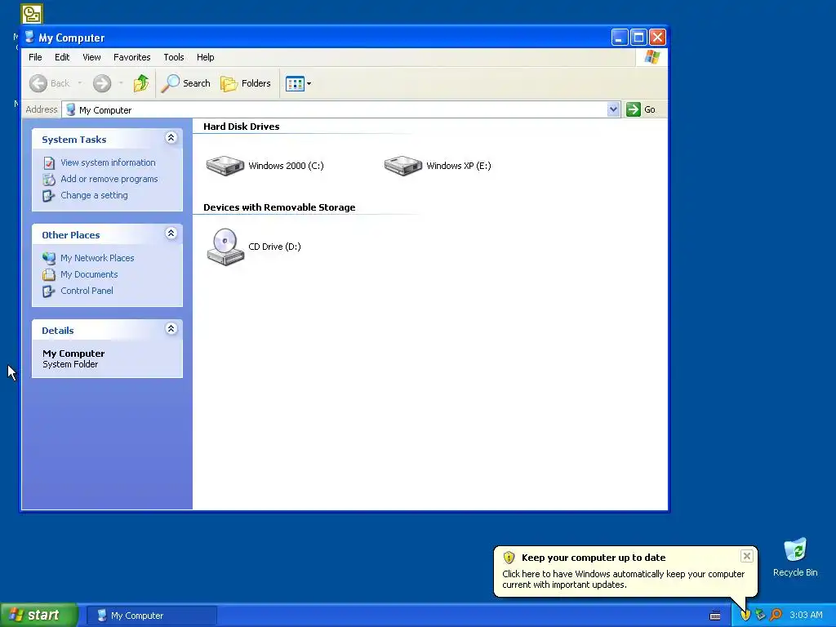Open the Help menu

point(205,57)
